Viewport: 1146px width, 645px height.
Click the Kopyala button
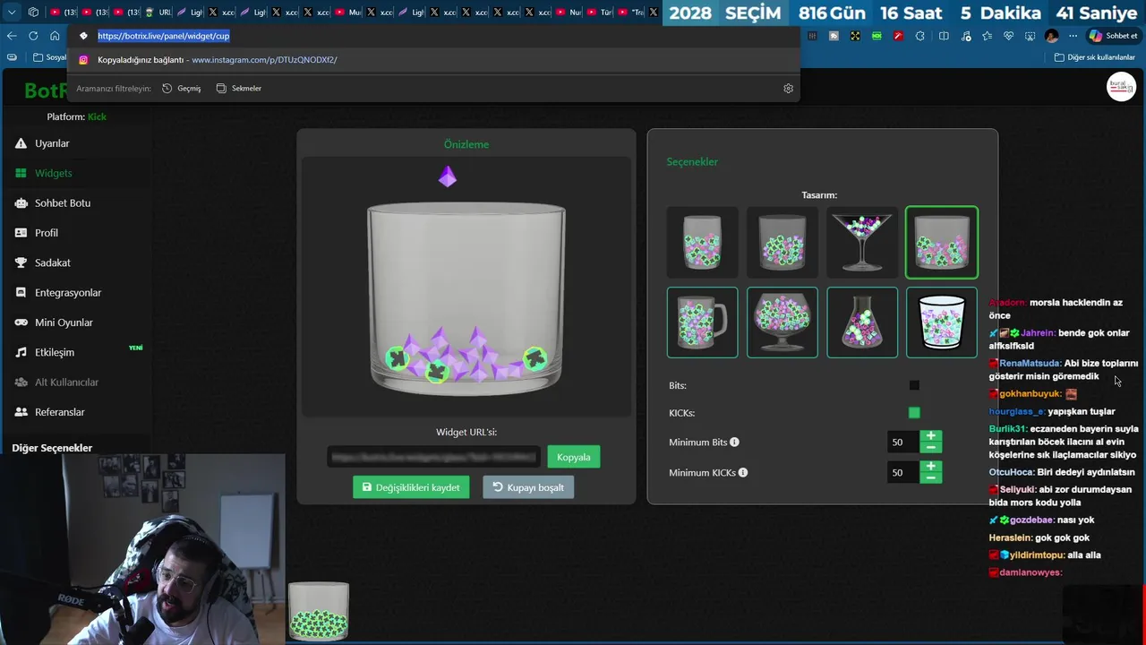tap(573, 457)
